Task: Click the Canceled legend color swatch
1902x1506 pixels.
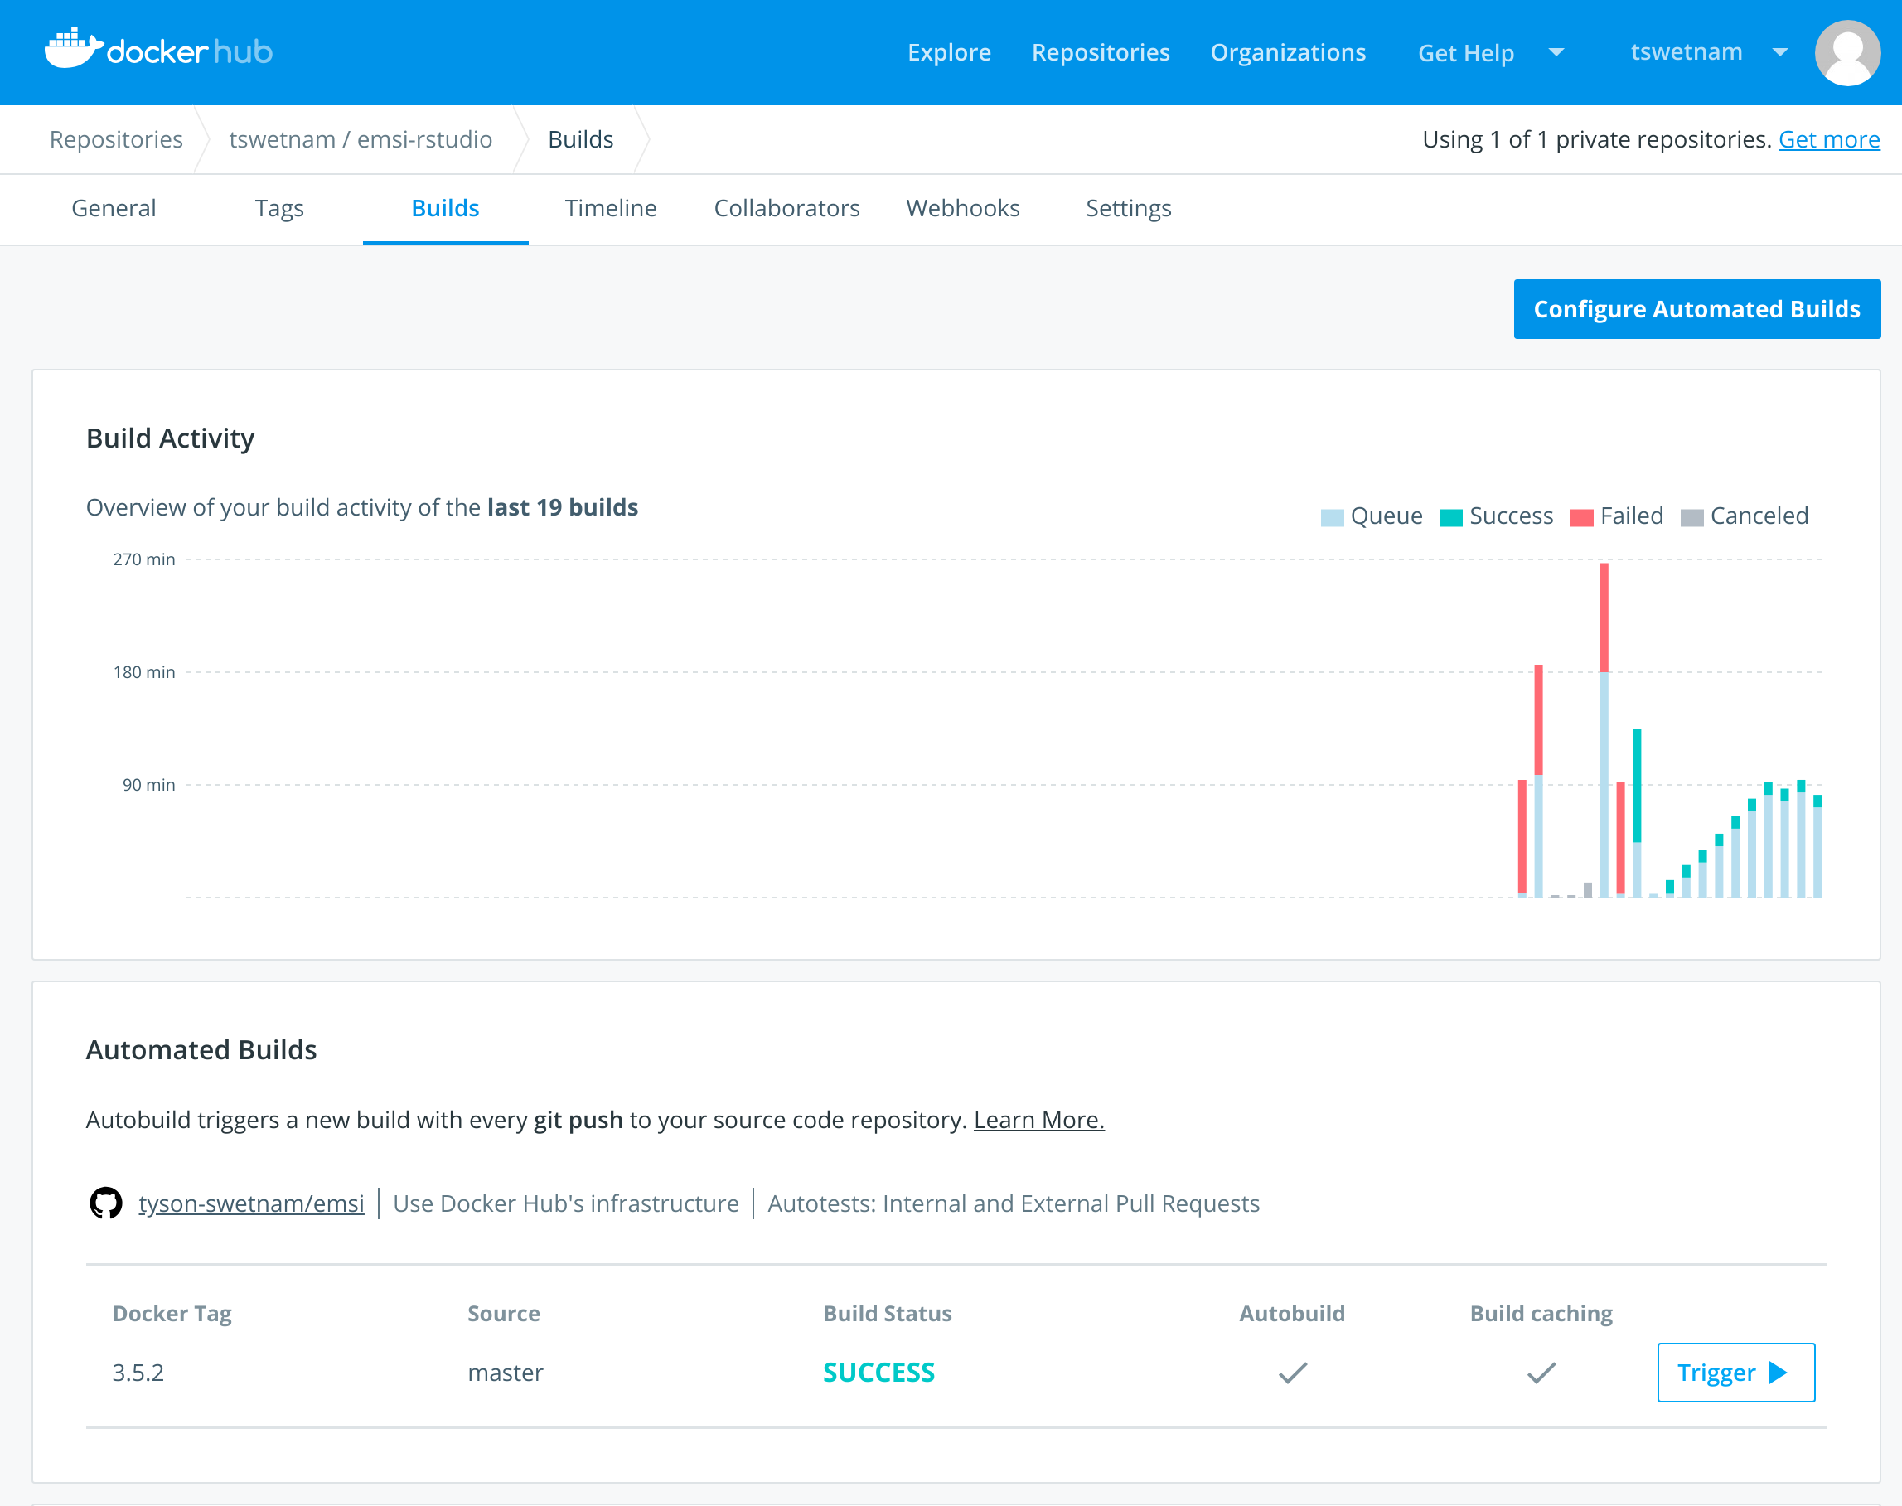Action: coord(1691,517)
